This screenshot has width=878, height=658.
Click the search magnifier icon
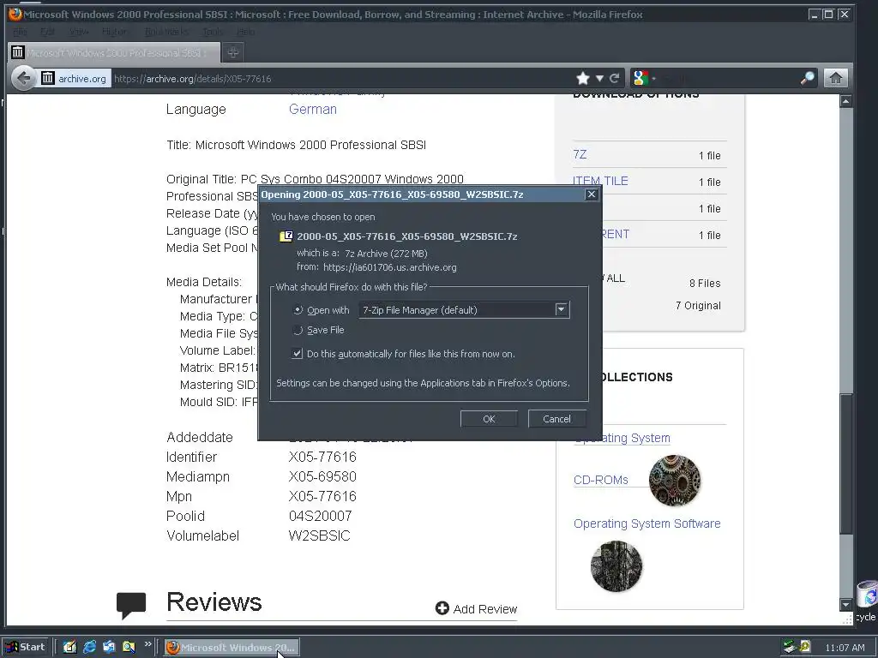coord(807,78)
